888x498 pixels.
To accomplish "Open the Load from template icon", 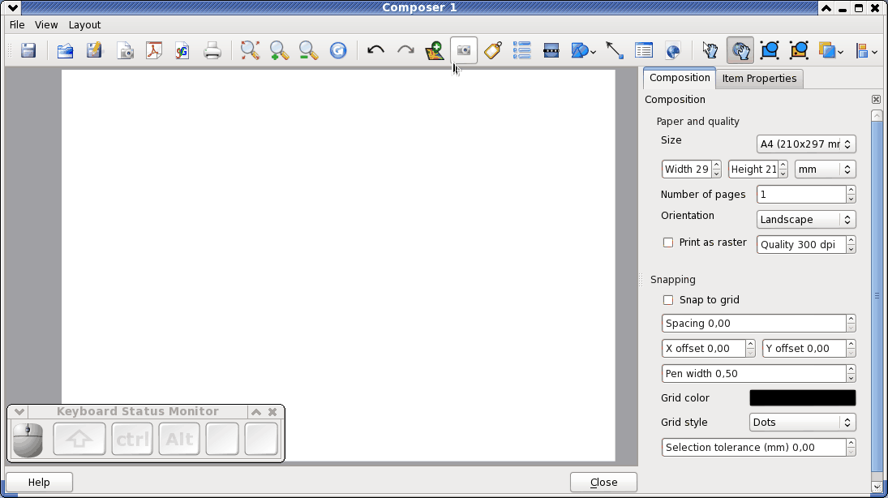I will [65, 50].
